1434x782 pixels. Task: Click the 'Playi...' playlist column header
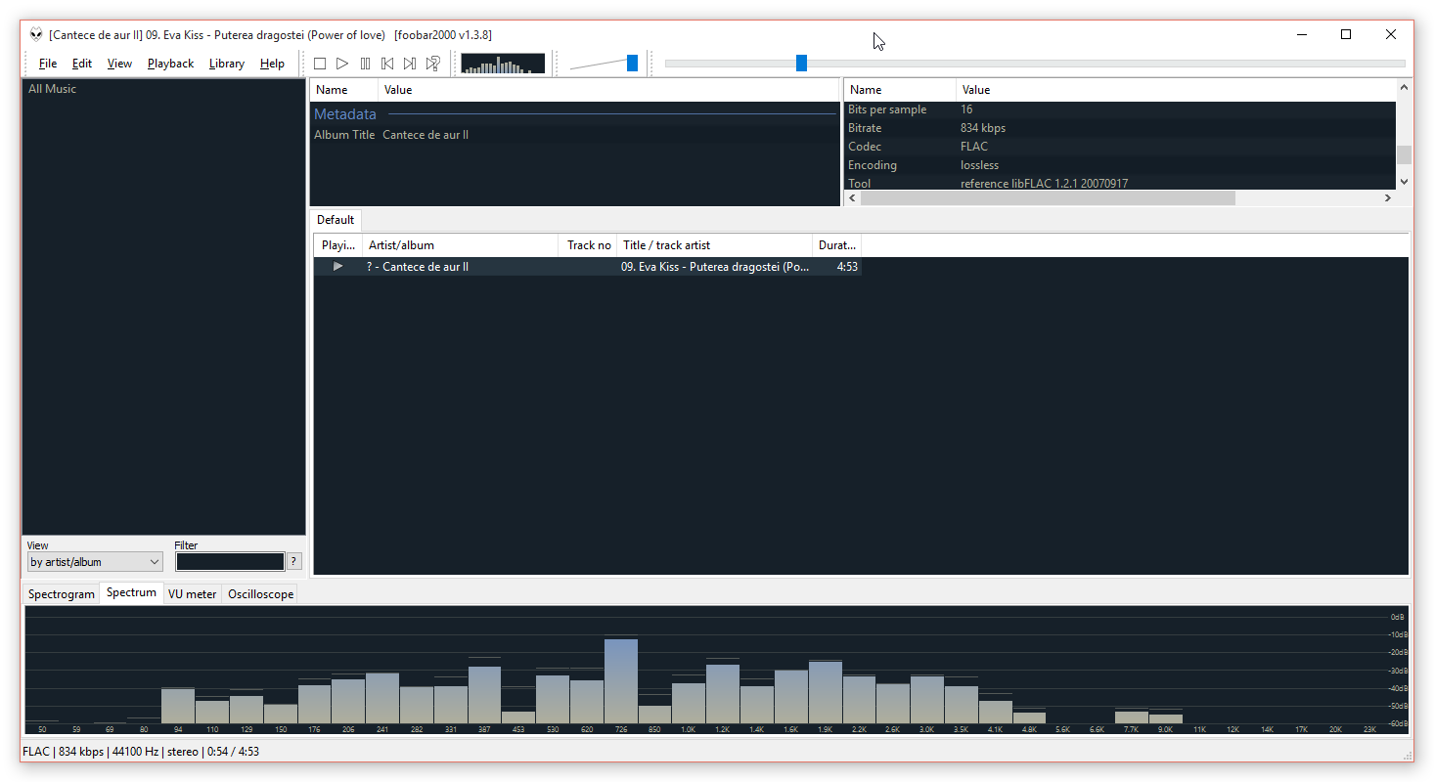coord(338,245)
